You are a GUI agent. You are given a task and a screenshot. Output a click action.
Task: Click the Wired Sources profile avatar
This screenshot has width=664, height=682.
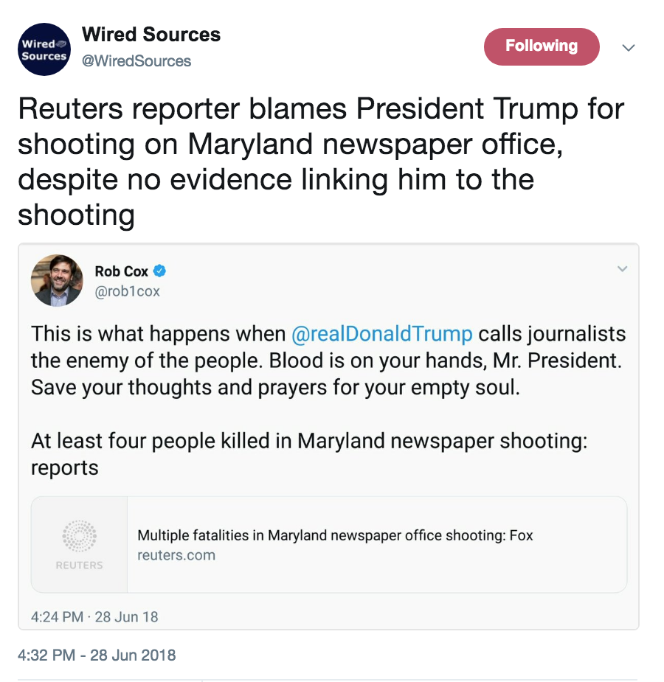44,49
